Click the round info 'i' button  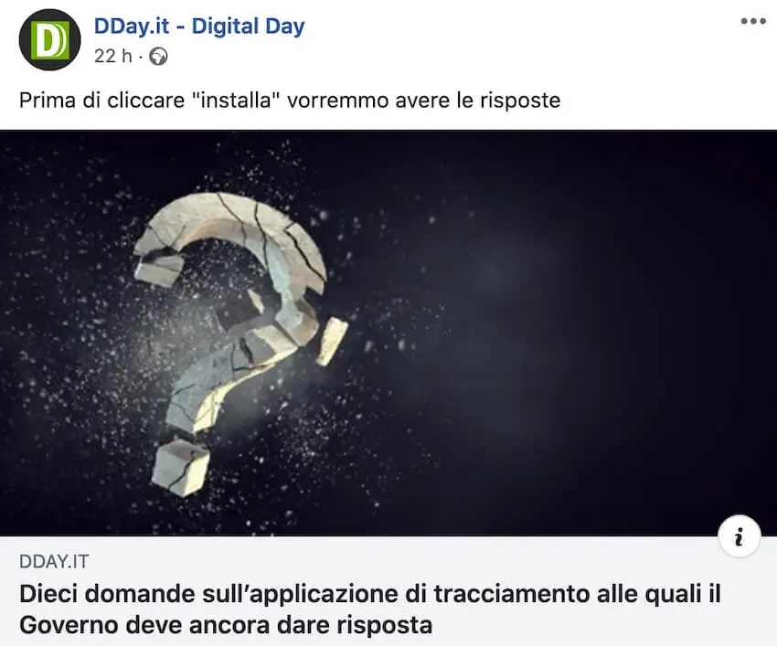739,536
